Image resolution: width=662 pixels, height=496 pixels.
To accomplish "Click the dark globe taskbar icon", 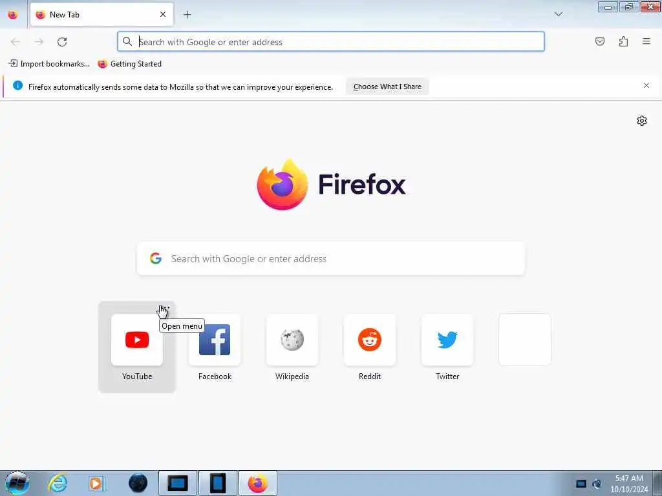I will click(x=138, y=483).
